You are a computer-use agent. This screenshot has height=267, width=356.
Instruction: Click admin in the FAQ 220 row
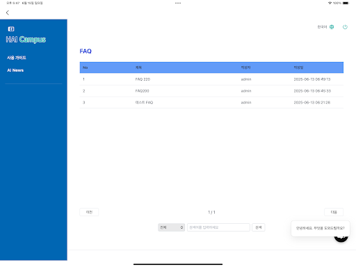point(246,79)
